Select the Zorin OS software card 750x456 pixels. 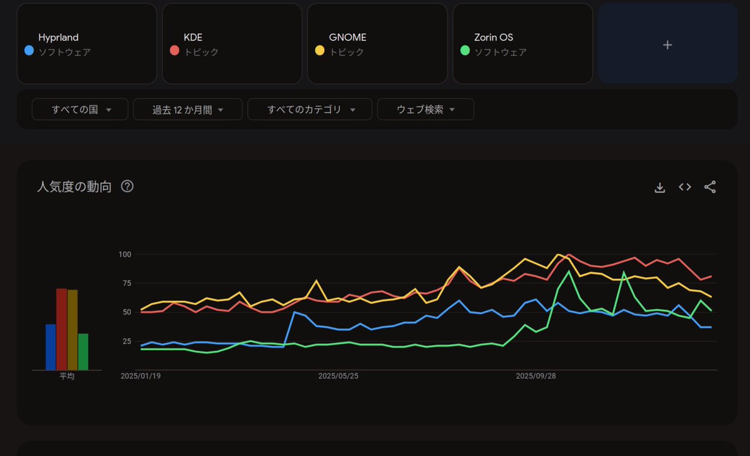point(522,44)
